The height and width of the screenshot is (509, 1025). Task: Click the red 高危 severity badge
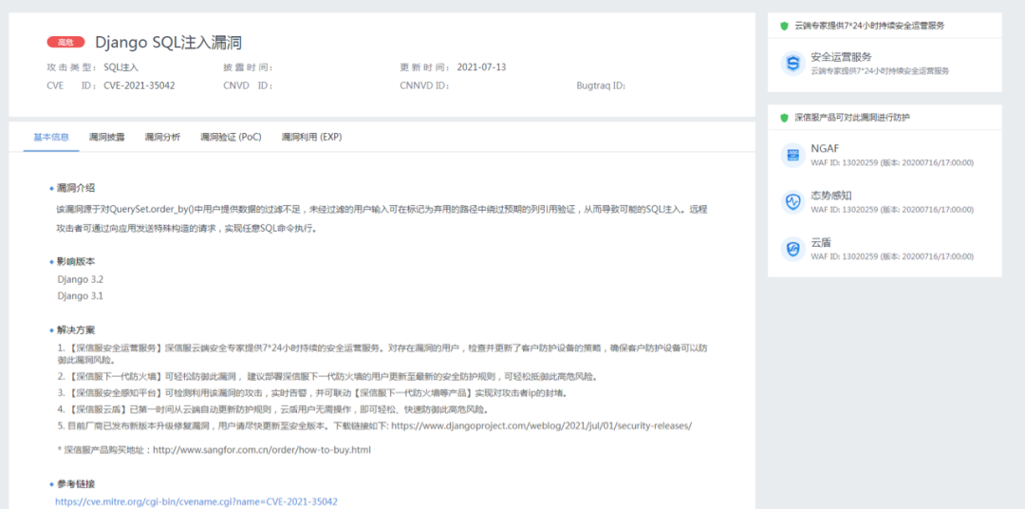click(66, 43)
